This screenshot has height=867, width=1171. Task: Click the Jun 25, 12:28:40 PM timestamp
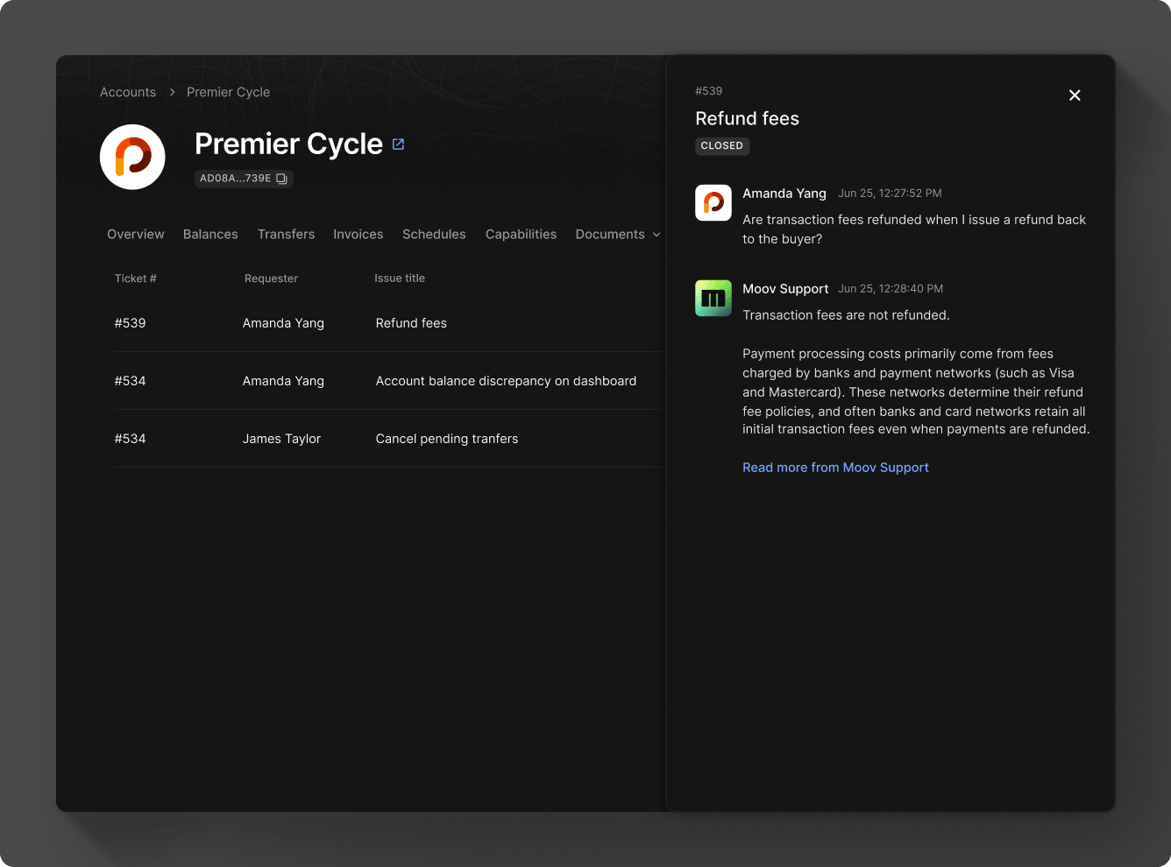point(891,289)
